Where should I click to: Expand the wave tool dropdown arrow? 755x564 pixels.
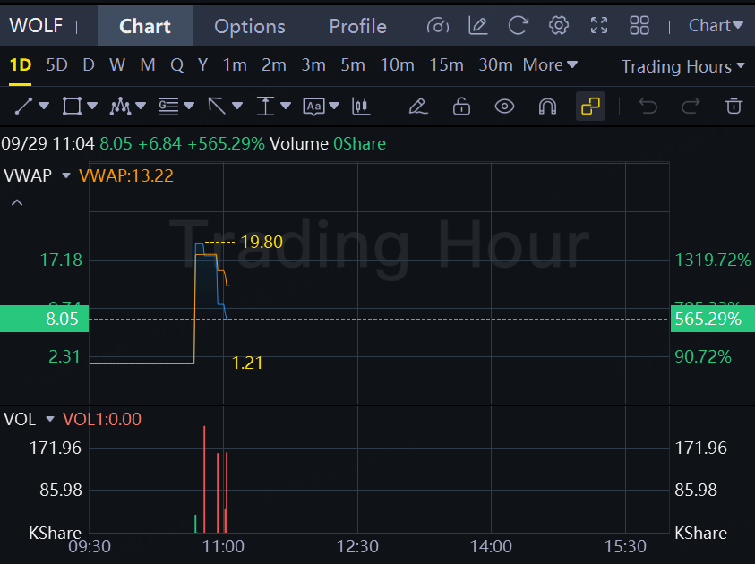coord(141,106)
